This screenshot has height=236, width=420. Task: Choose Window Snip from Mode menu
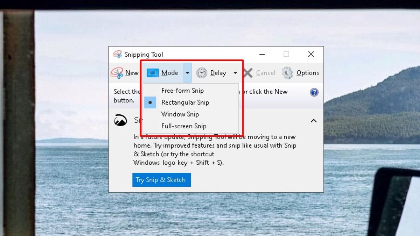click(x=180, y=114)
